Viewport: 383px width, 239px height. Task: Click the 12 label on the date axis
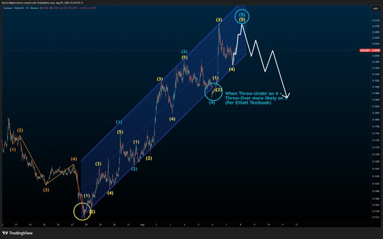[x=296, y=224]
